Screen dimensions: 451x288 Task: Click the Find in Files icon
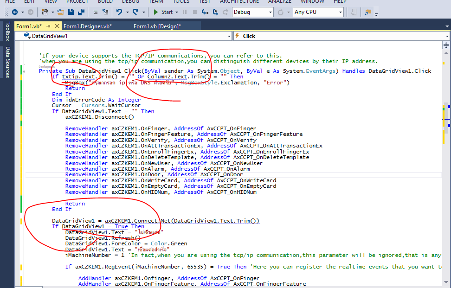point(368,12)
